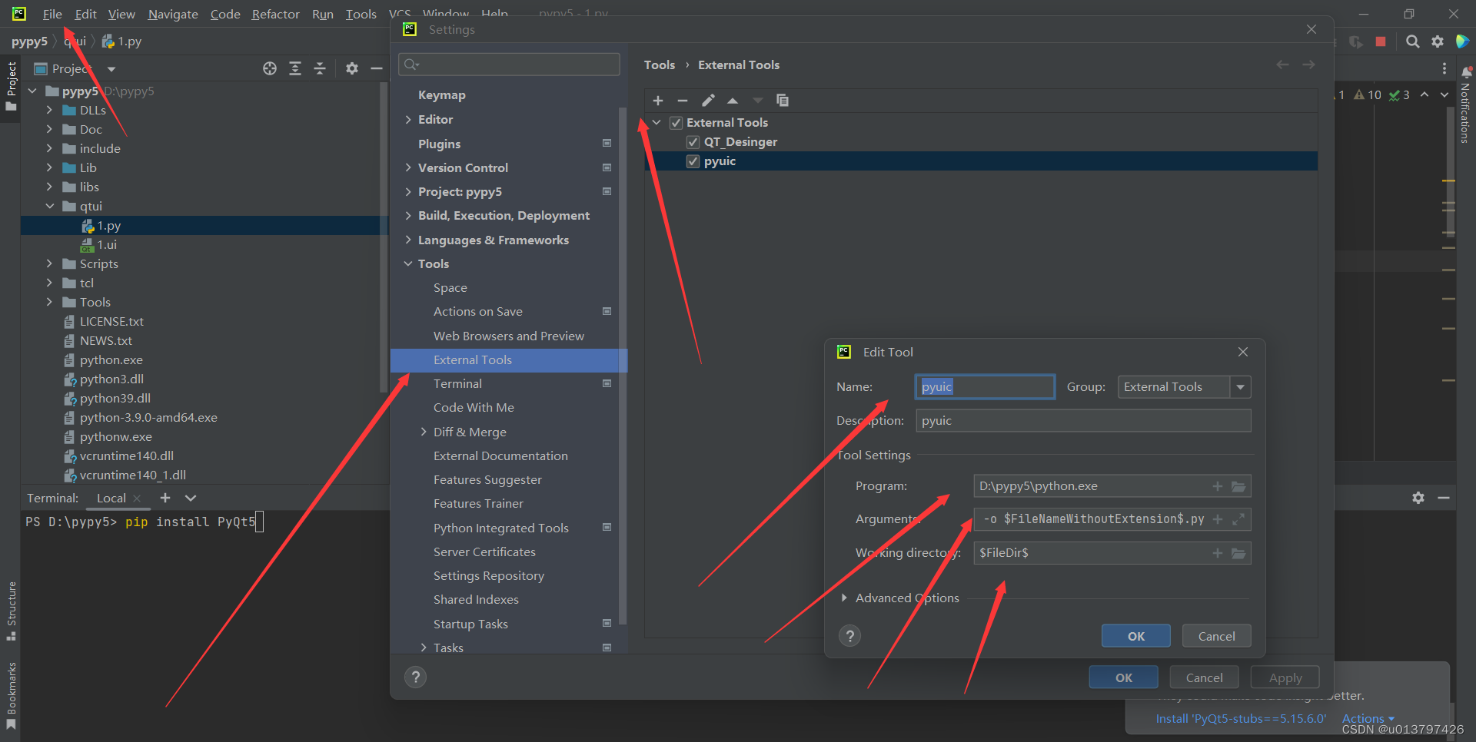1476x742 pixels.
Task: Add a new external tool with plus icon
Action: coord(658,101)
